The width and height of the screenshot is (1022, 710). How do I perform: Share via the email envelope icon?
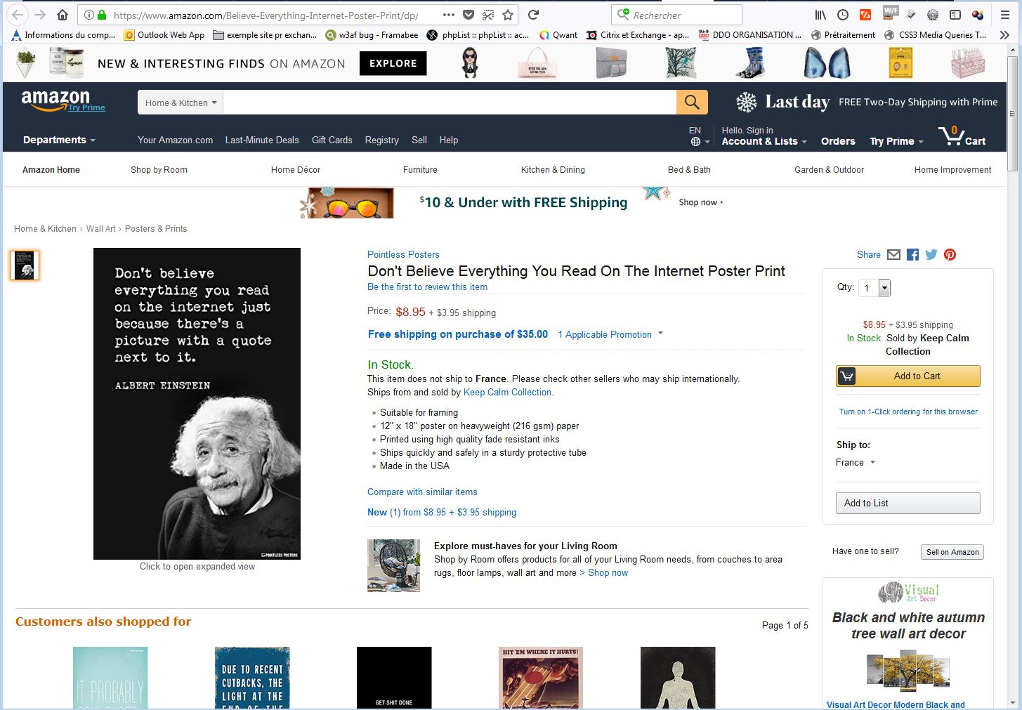[893, 255]
